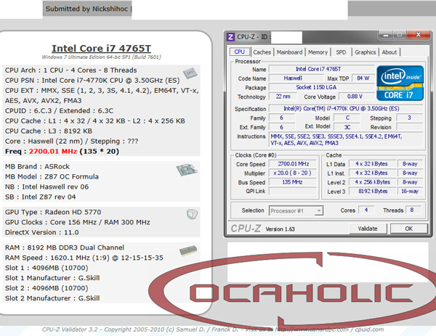Click the RAM 8192 MB DDR3 line
The height and width of the screenshot is (336, 436).
(65, 247)
